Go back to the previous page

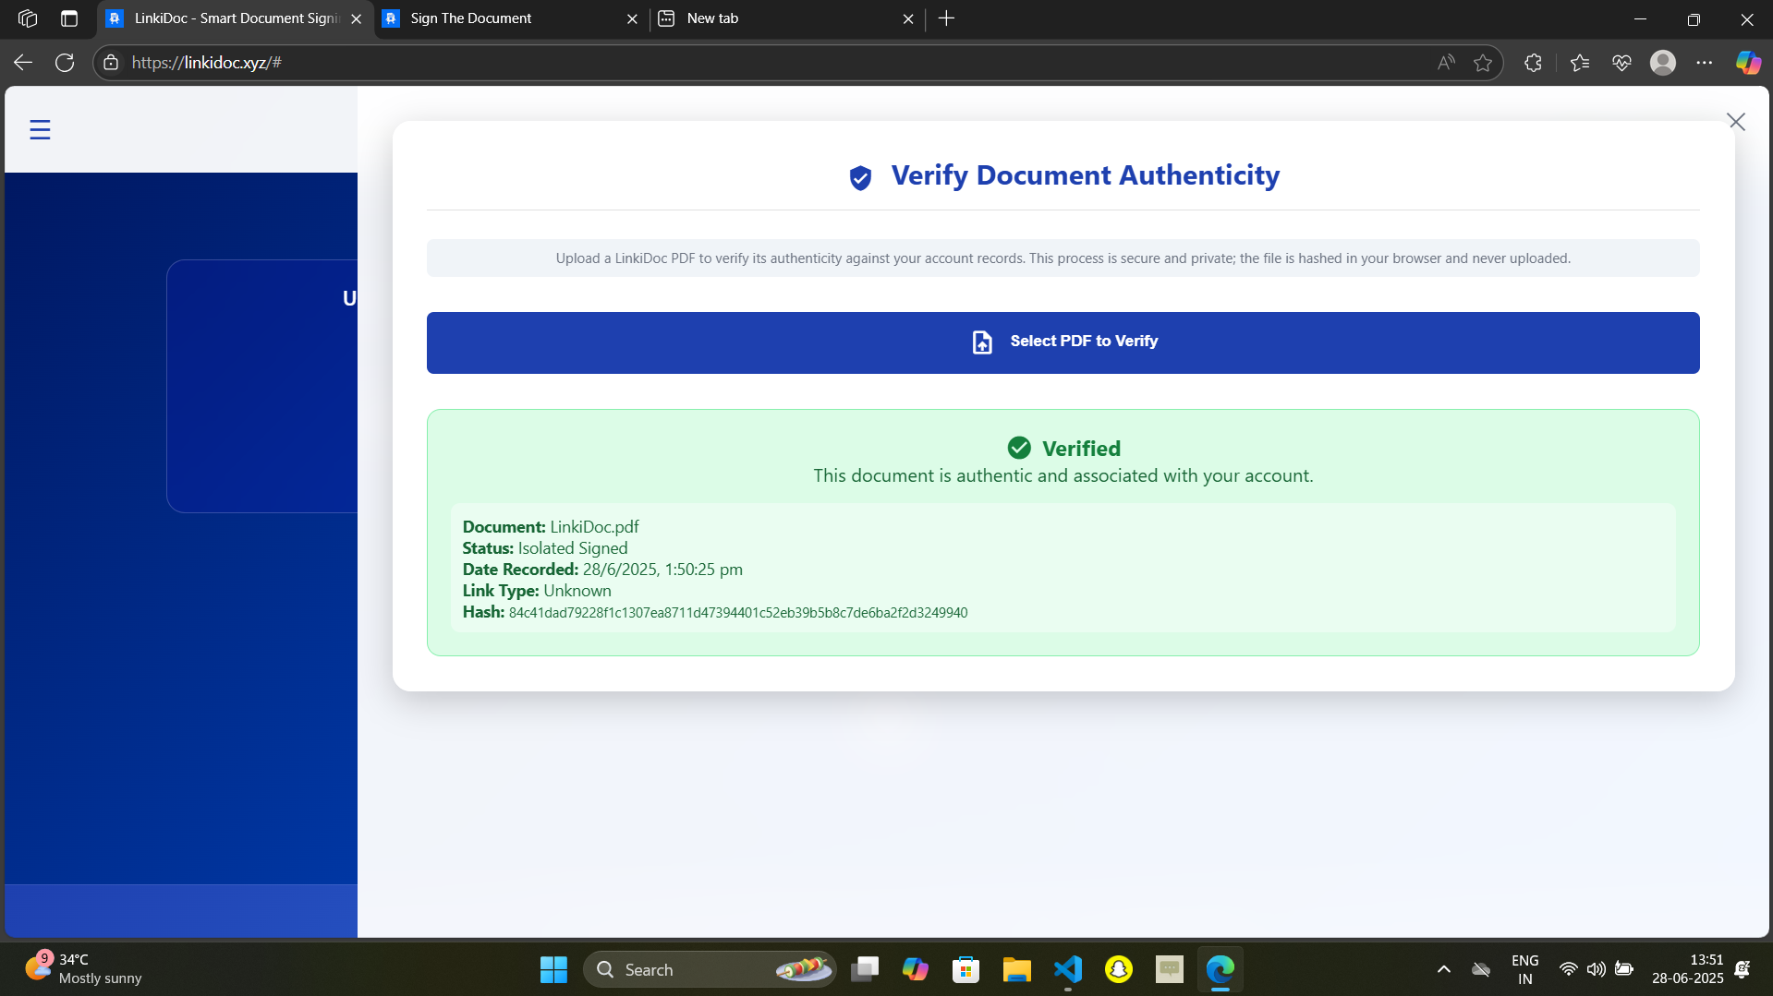[23, 63]
